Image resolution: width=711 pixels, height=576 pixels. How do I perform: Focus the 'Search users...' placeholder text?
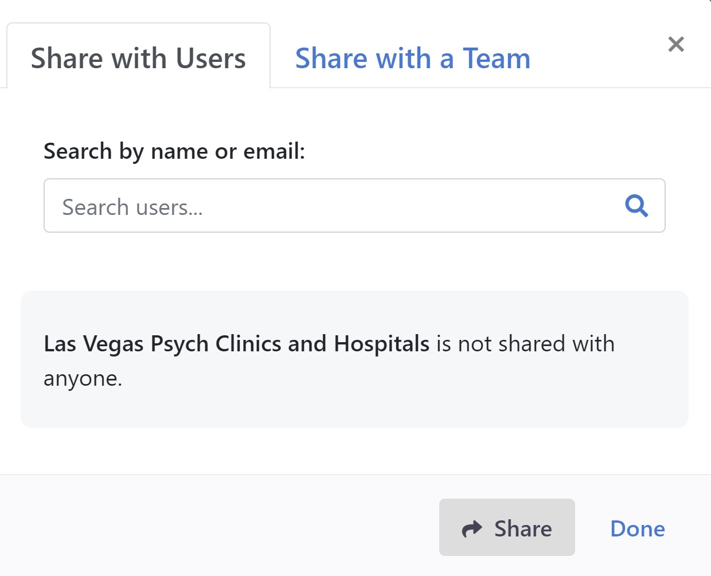[132, 207]
